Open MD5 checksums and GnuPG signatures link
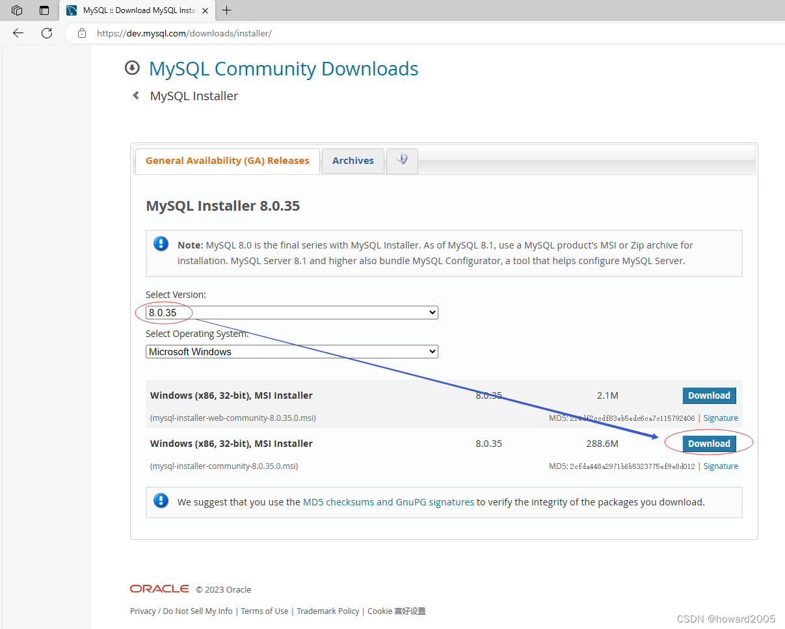The width and height of the screenshot is (785, 629). [388, 502]
